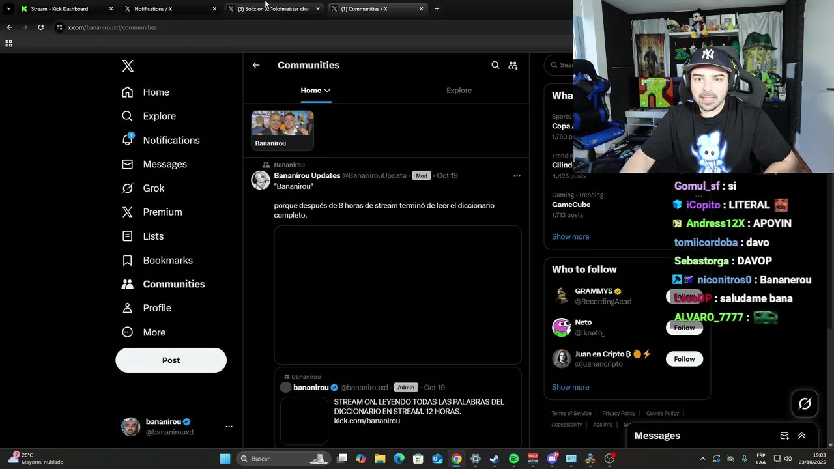Click the Mod badge on the post

pyautogui.click(x=422, y=176)
